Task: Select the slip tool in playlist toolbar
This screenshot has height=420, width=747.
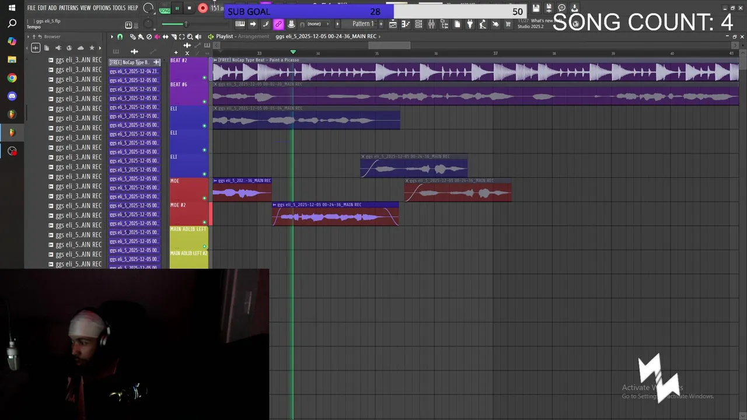Action: 165,37
